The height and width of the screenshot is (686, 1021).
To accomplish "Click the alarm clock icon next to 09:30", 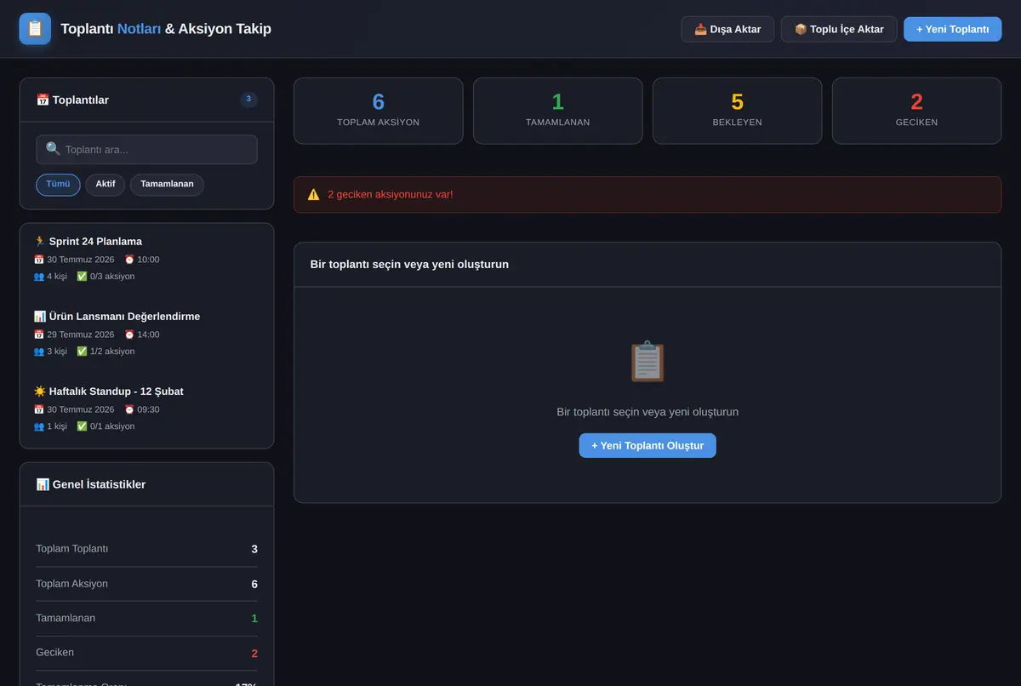I will (x=129, y=409).
